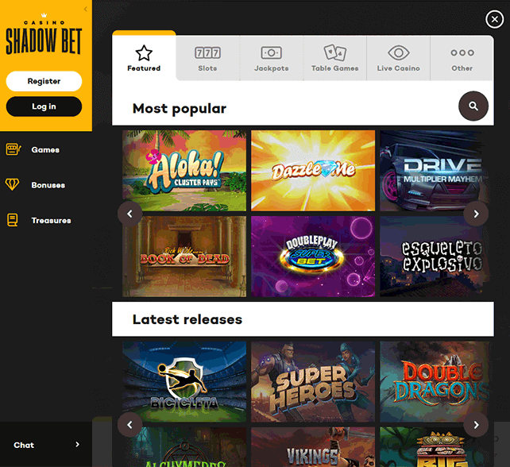Click the Other three-dots icon
The image size is (510, 467).
pos(462,52)
